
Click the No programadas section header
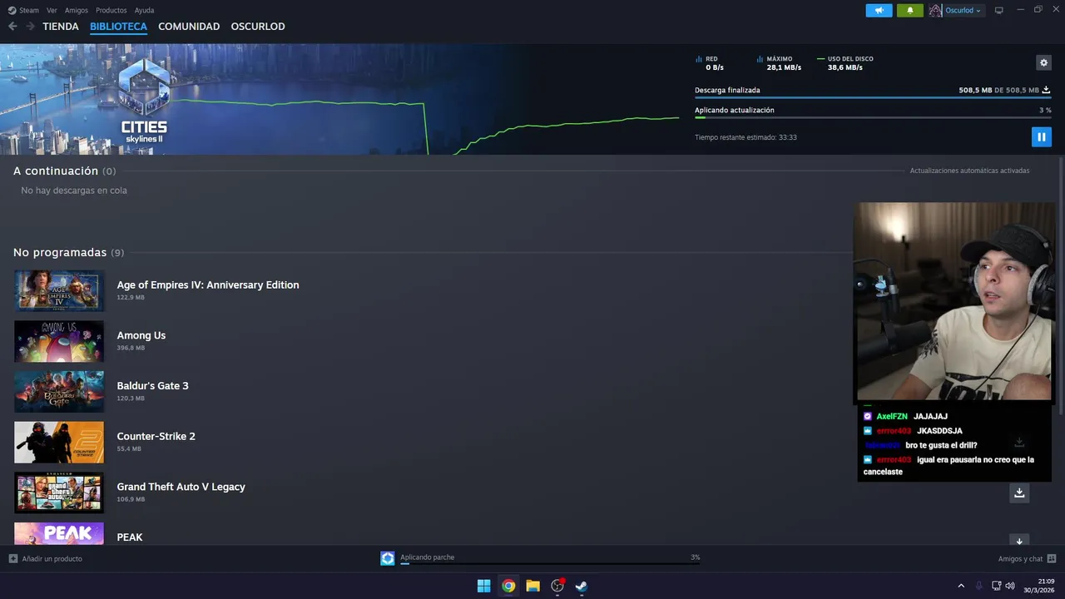click(x=68, y=252)
